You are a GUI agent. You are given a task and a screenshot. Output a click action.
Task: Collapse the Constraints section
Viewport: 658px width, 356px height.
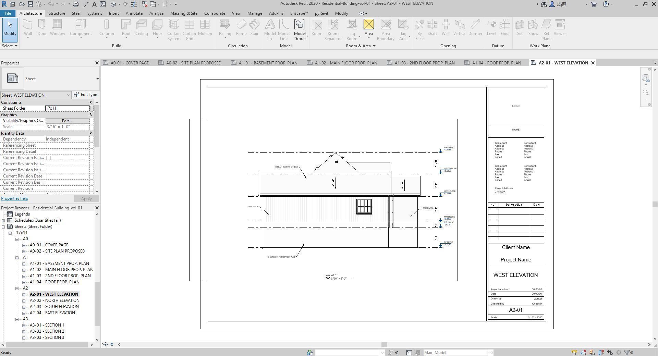90,102
